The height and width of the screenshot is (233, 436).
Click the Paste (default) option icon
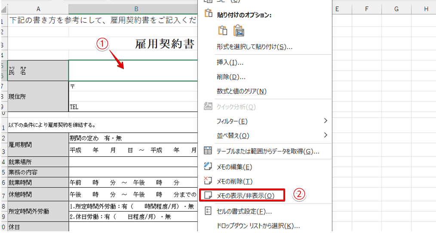[x=222, y=30]
